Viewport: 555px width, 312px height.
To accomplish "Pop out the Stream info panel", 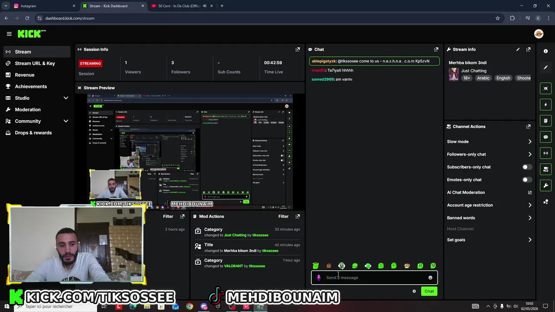I will pos(528,49).
